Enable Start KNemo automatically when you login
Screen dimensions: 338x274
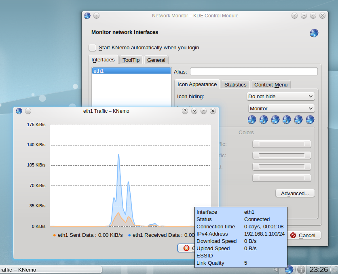pyautogui.click(x=93, y=48)
